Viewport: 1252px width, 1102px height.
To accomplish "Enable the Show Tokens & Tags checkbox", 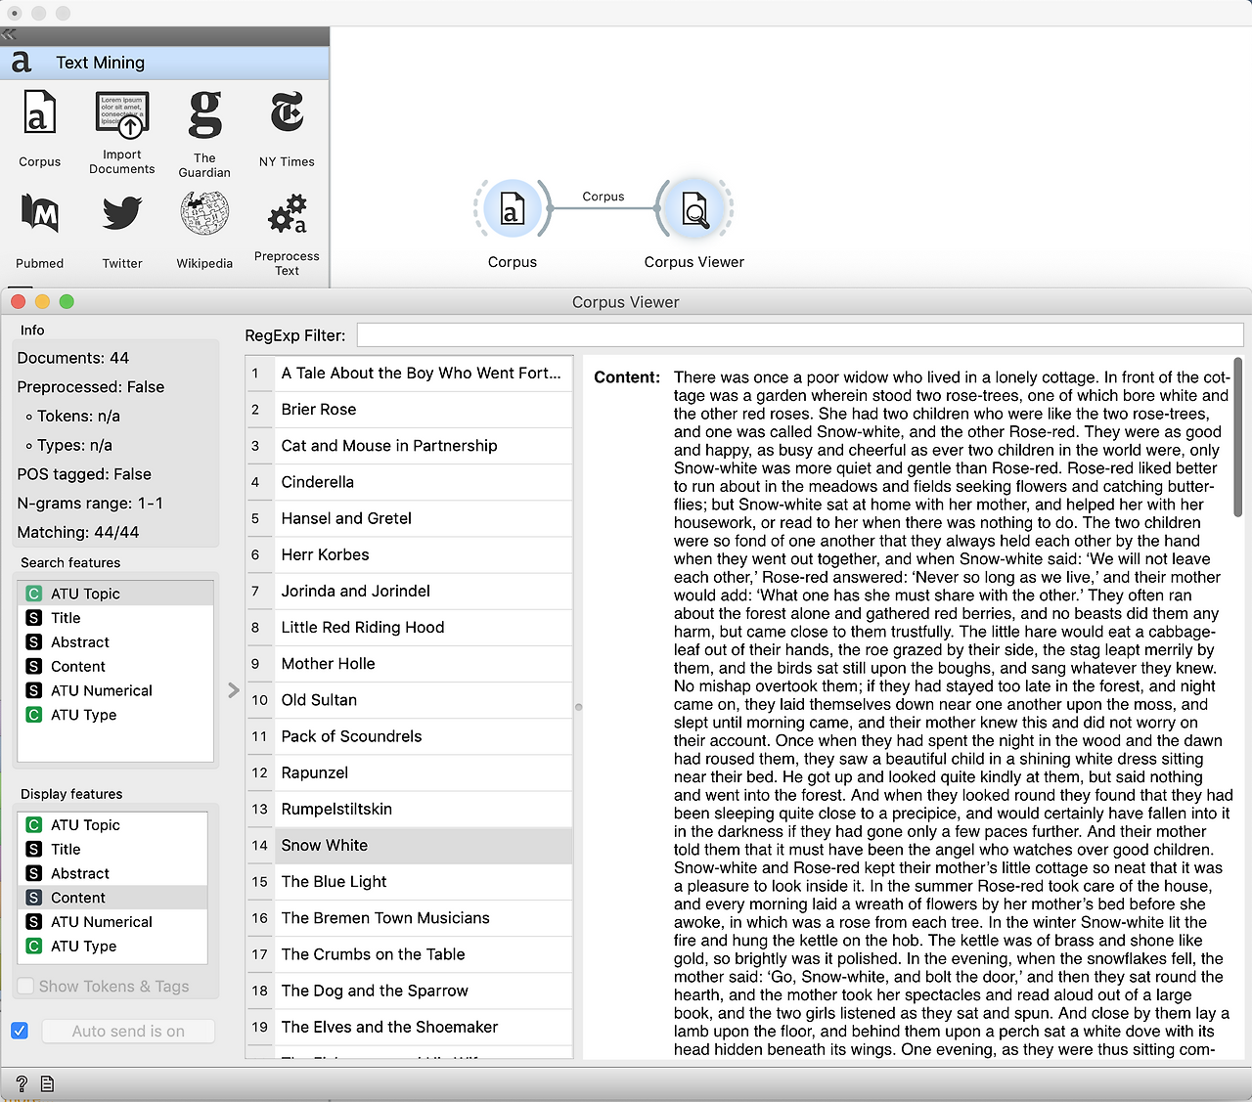I will pos(26,986).
